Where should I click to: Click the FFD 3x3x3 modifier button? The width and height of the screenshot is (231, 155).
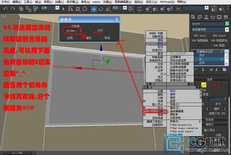[200, 36]
